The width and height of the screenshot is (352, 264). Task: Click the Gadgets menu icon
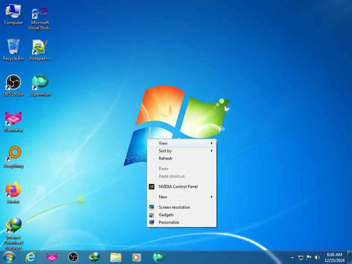(x=152, y=215)
